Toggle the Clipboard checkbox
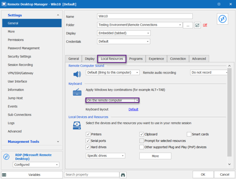236x179 pixels. click(x=142, y=134)
